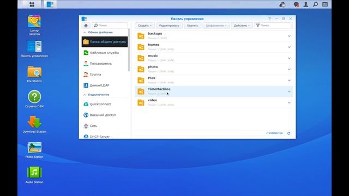This screenshot has height=196, width=349.
Task: Collapse the Обмен файлами sidebar section
Action: coord(85,33)
